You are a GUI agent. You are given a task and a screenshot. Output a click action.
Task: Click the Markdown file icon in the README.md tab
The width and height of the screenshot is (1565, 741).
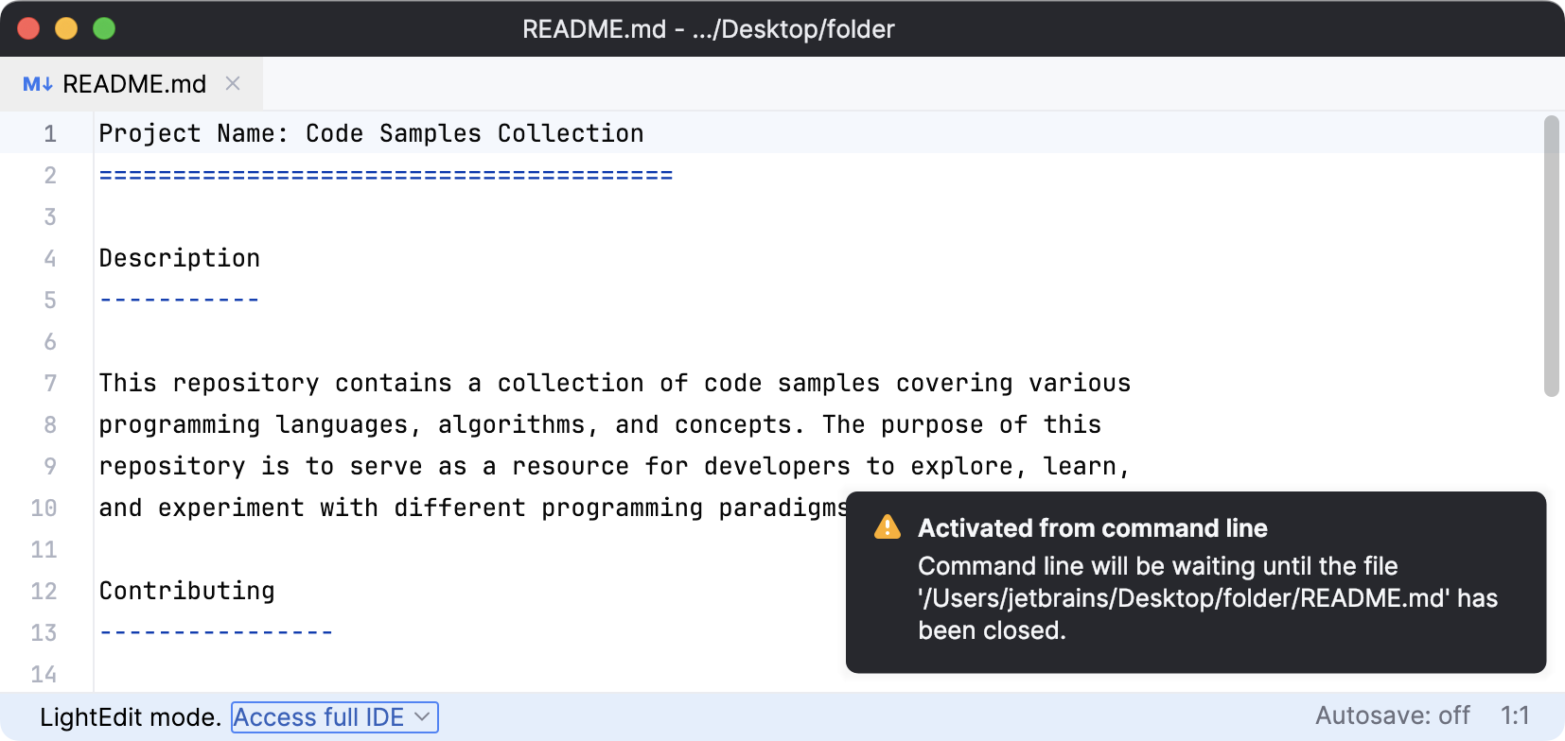coord(37,84)
